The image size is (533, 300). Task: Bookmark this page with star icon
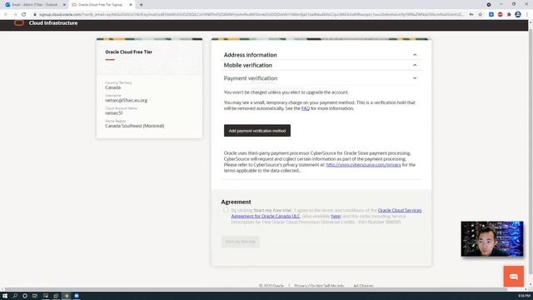[x=480, y=14]
